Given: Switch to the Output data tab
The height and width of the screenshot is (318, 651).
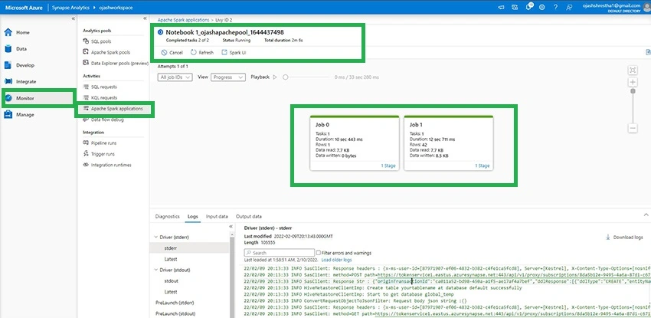Looking at the screenshot, I should tap(249, 216).
